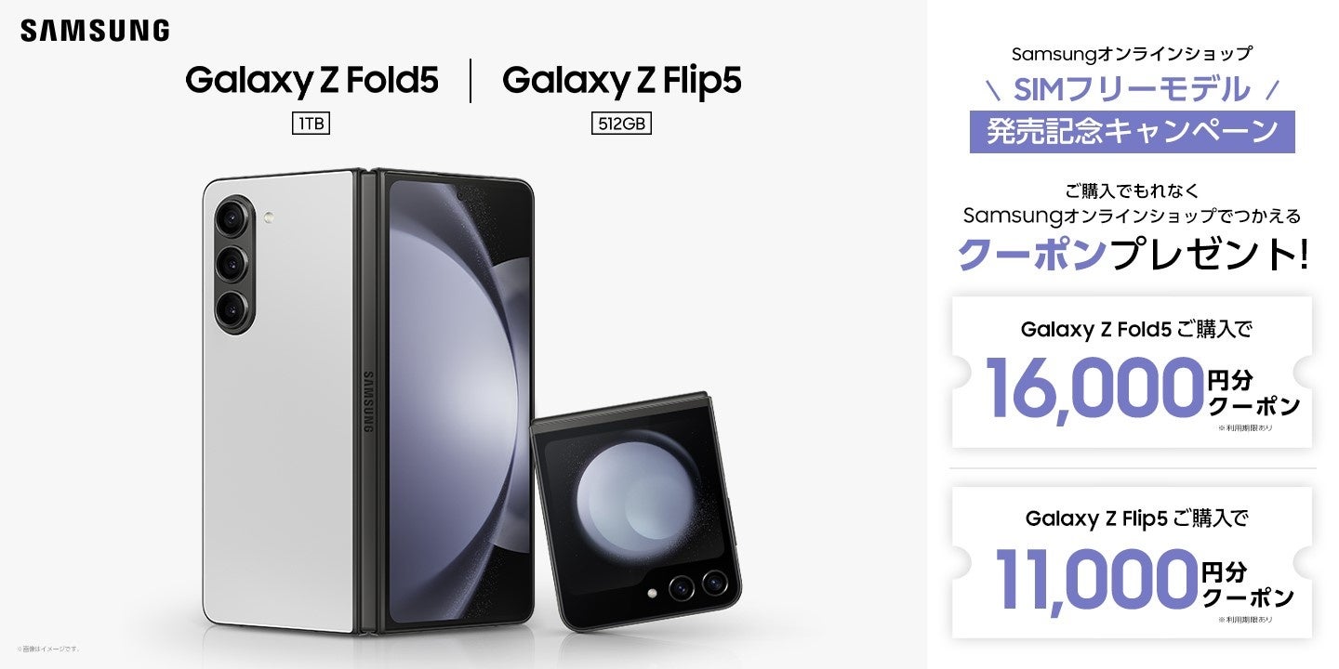Select the 512GB storage badge
This screenshot has width=1339, height=669.
tap(621, 123)
